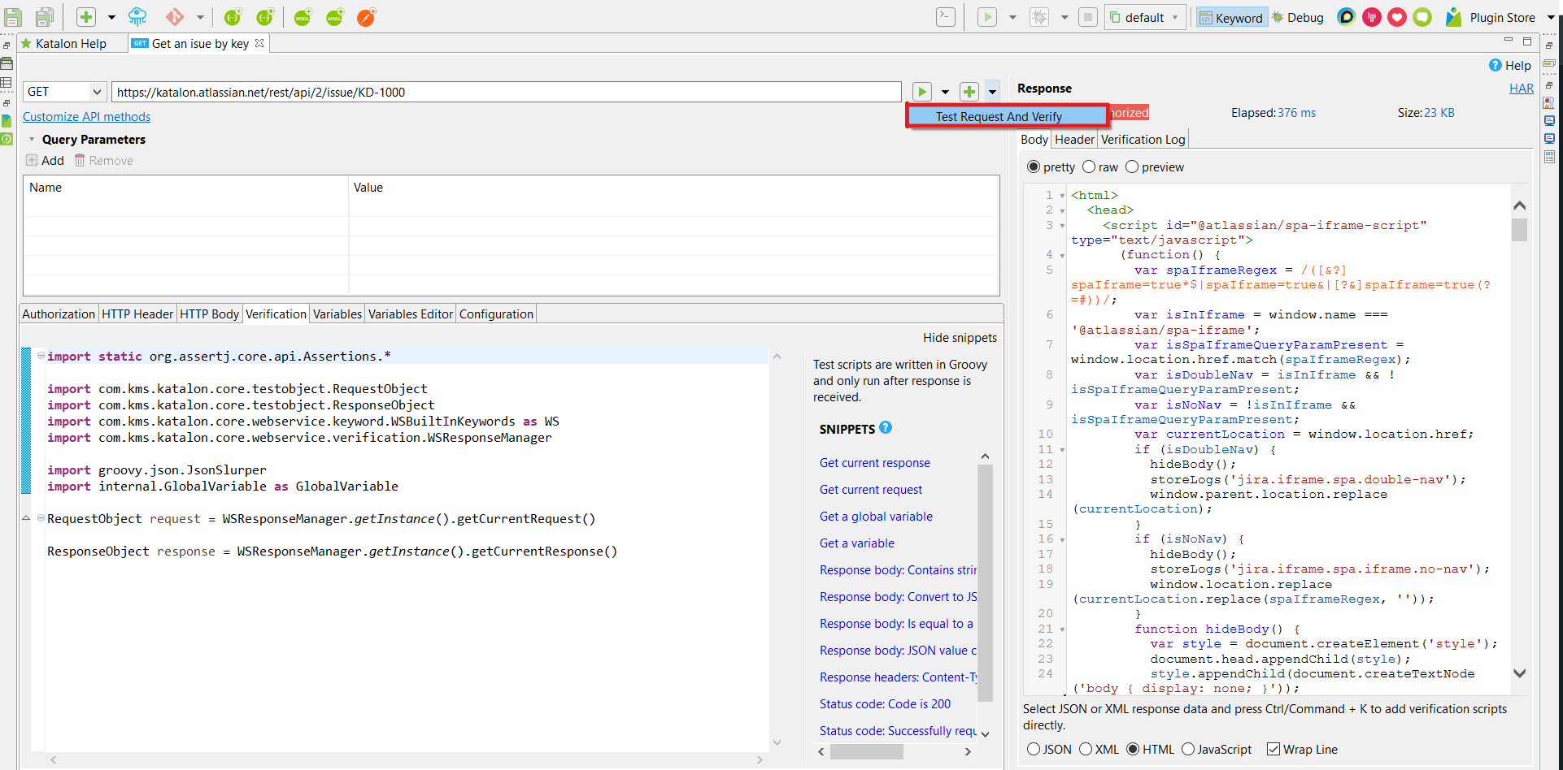Click the Run play icon in top toolbar

click(x=987, y=17)
